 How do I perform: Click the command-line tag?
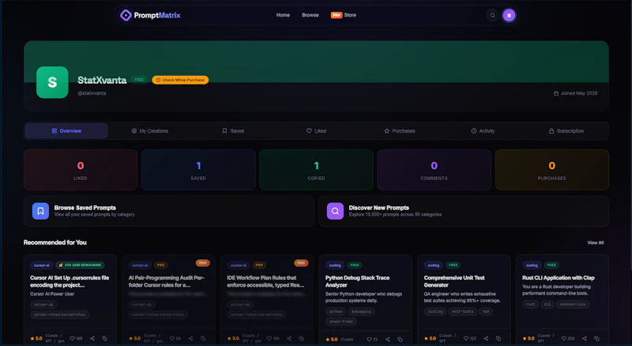[x=572, y=304]
